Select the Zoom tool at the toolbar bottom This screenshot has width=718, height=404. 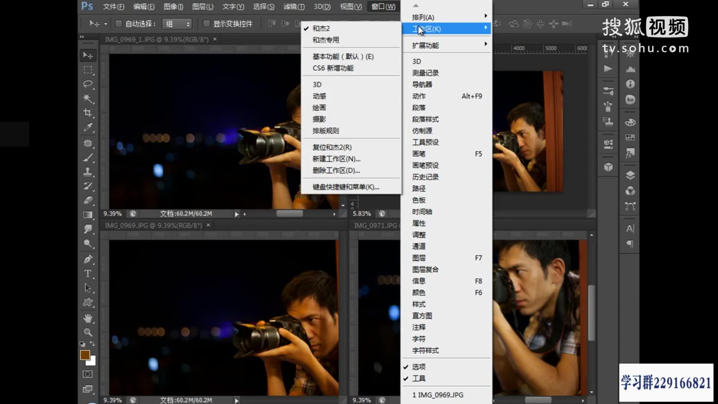point(89,332)
